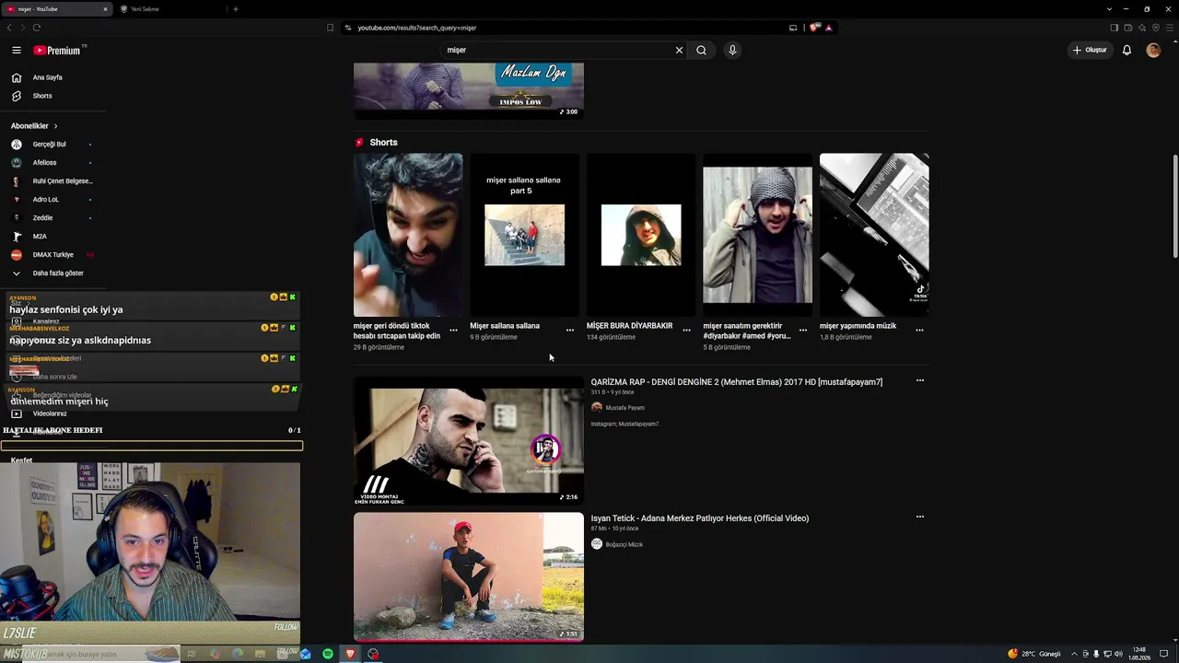The image size is (1179, 663).
Task: Open the Adro LoL subscription
Action: 45,200
